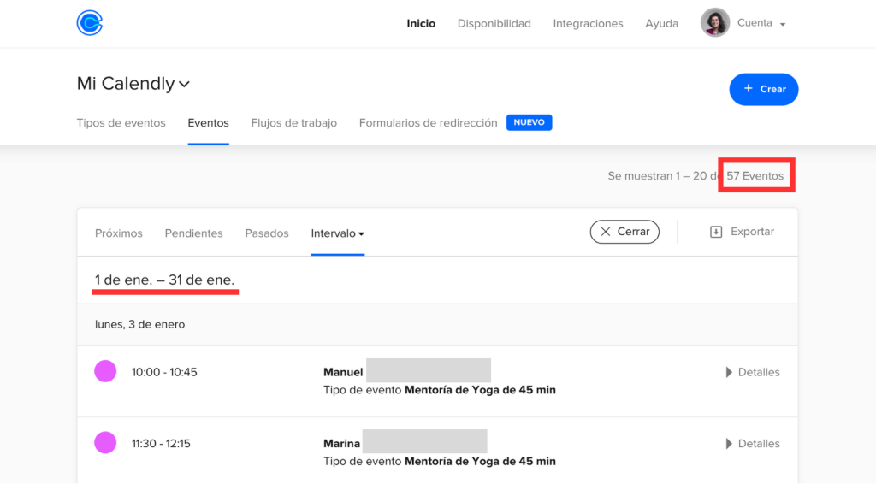
Task: Open the Intervalo date range dropdown
Action: (x=338, y=233)
